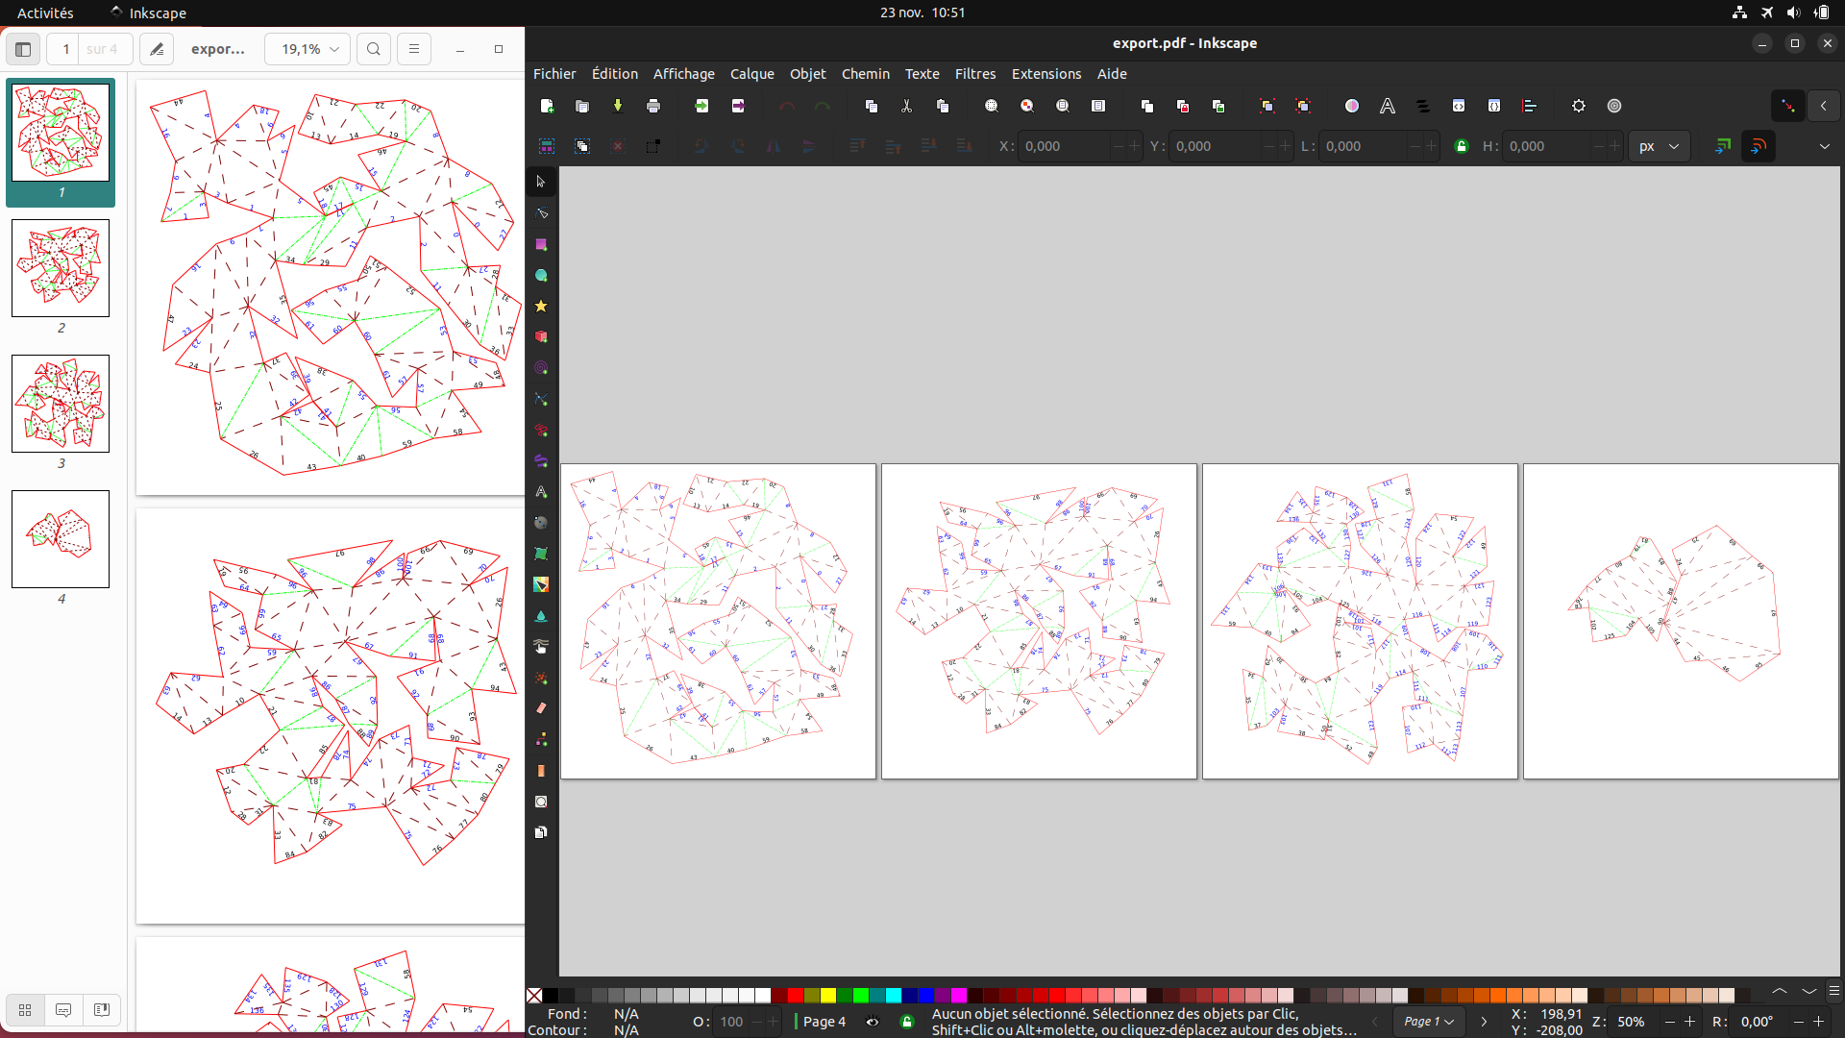Open the Chemin menu
The image size is (1845, 1038).
coord(865,74)
